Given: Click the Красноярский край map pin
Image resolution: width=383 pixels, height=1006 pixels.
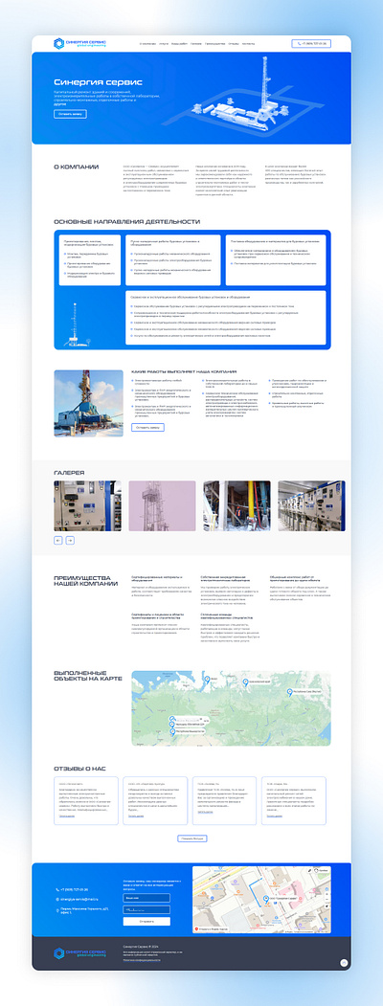Looking at the screenshot, I should [x=245, y=683].
